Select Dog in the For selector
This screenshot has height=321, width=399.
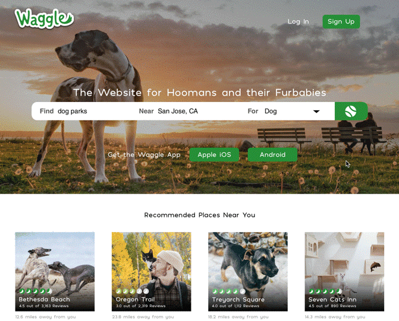click(x=284, y=111)
